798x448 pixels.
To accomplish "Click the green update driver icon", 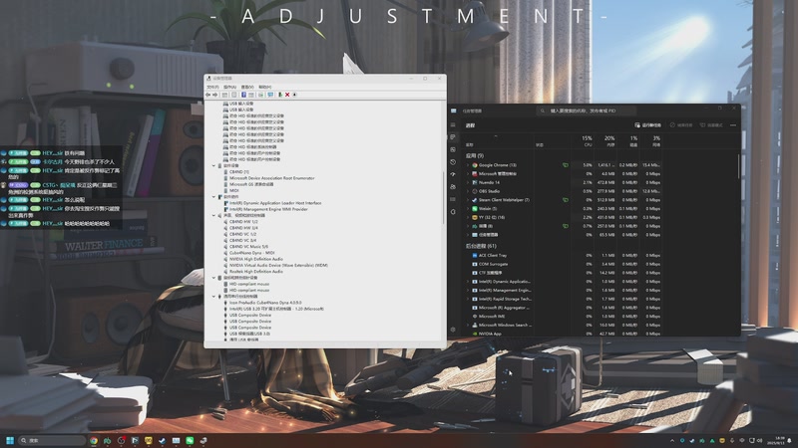I will pyautogui.click(x=280, y=95).
